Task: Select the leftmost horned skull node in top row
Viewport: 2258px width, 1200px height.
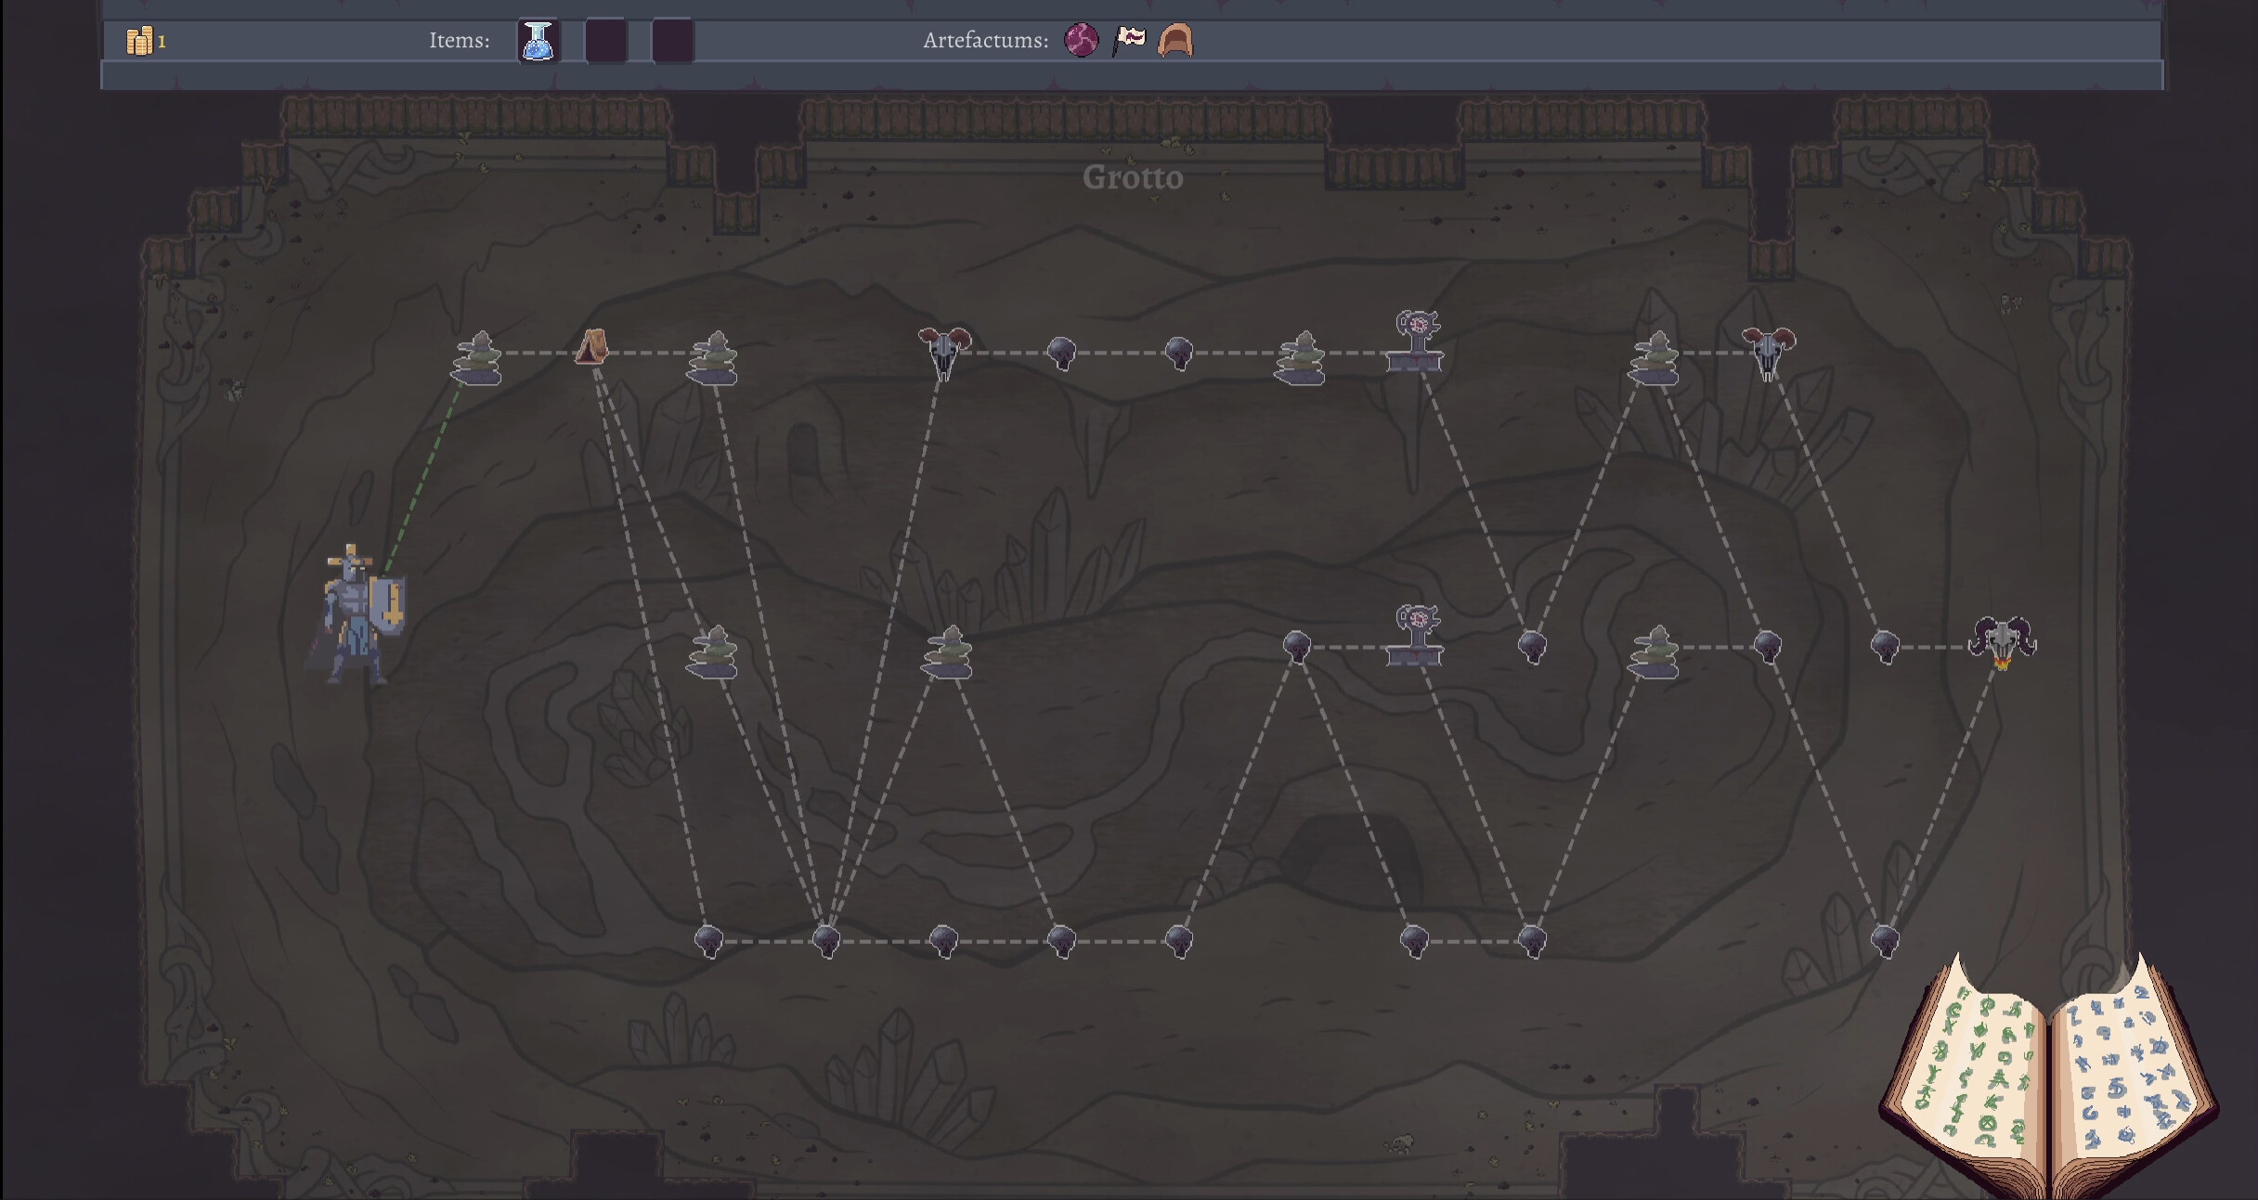Action: (944, 353)
